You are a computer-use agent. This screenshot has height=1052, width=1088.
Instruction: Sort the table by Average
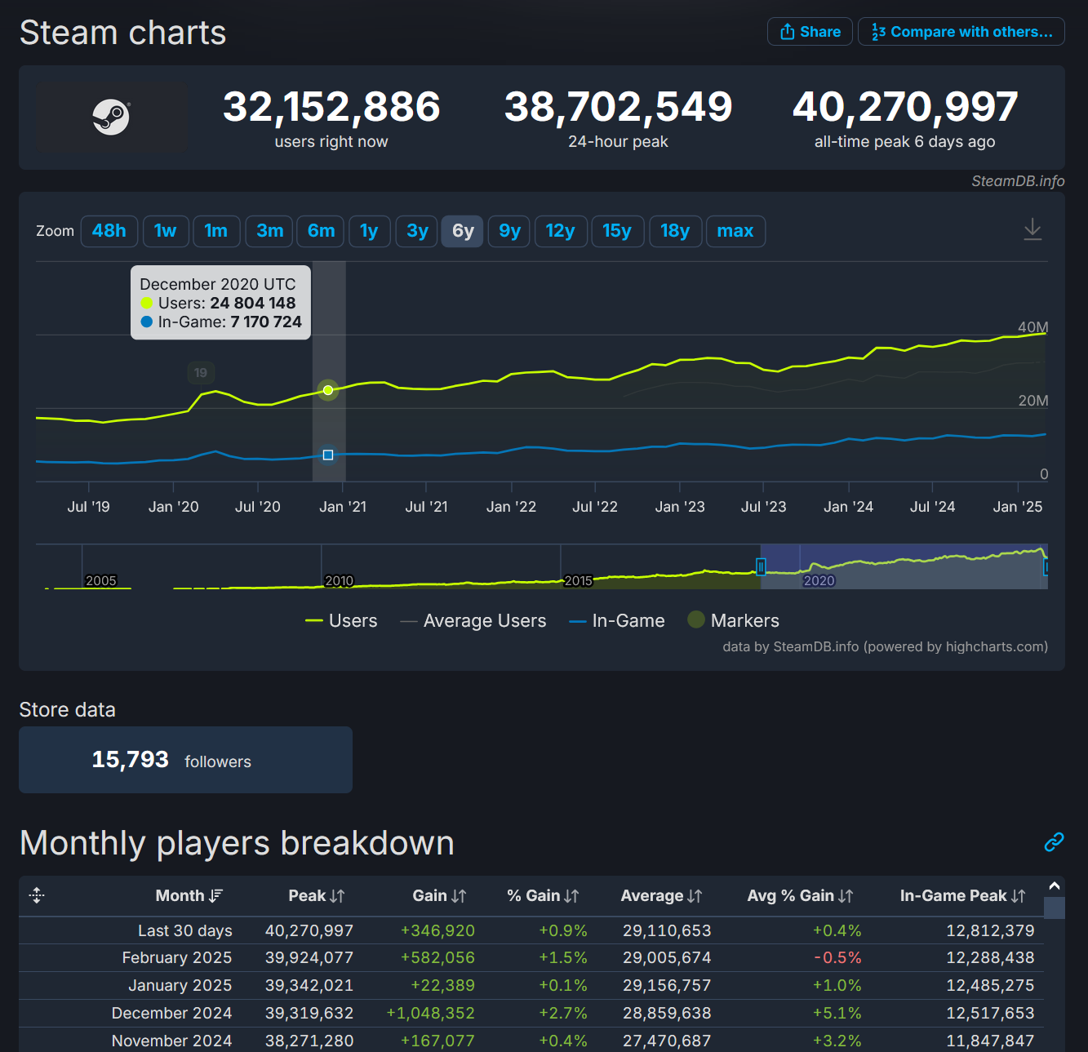tap(661, 895)
